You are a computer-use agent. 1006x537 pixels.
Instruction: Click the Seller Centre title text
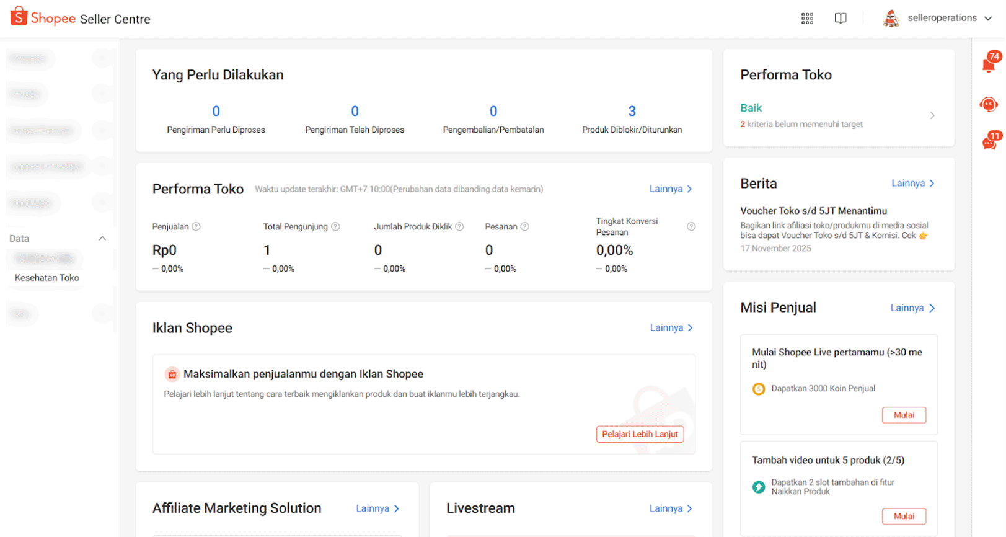115,19
